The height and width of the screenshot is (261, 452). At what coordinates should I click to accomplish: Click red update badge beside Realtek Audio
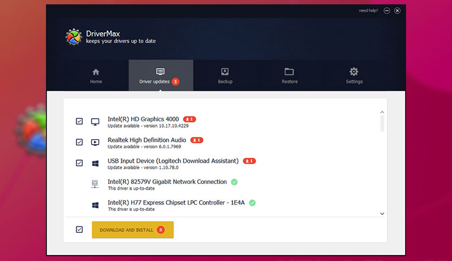(x=197, y=140)
